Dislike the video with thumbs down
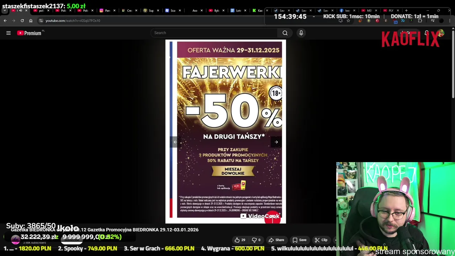 [256, 240]
